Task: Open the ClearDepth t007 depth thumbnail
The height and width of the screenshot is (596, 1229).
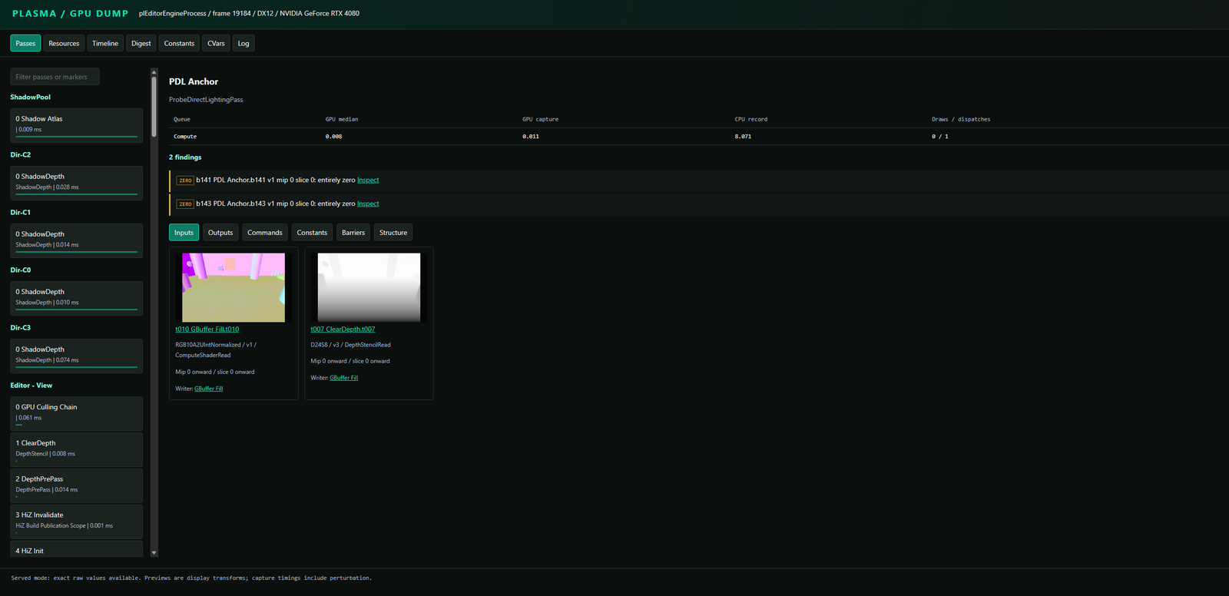Action: point(369,287)
